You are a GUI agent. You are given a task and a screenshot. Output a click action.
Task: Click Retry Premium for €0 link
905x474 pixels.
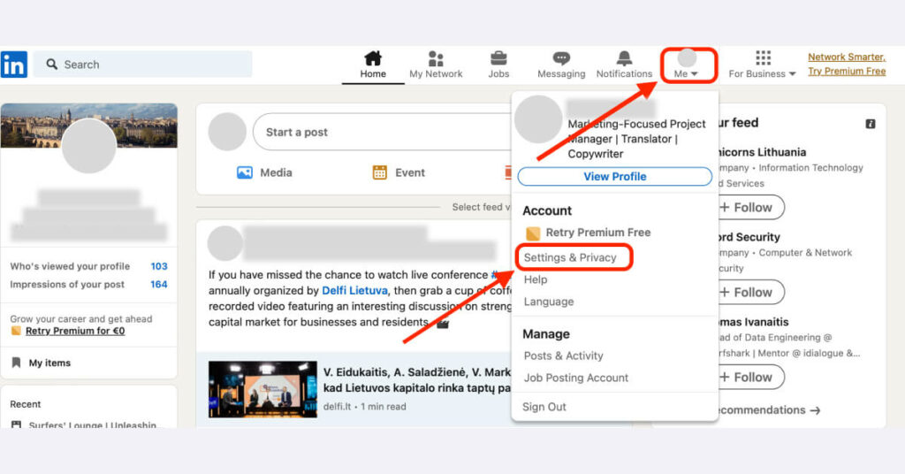pos(75,331)
